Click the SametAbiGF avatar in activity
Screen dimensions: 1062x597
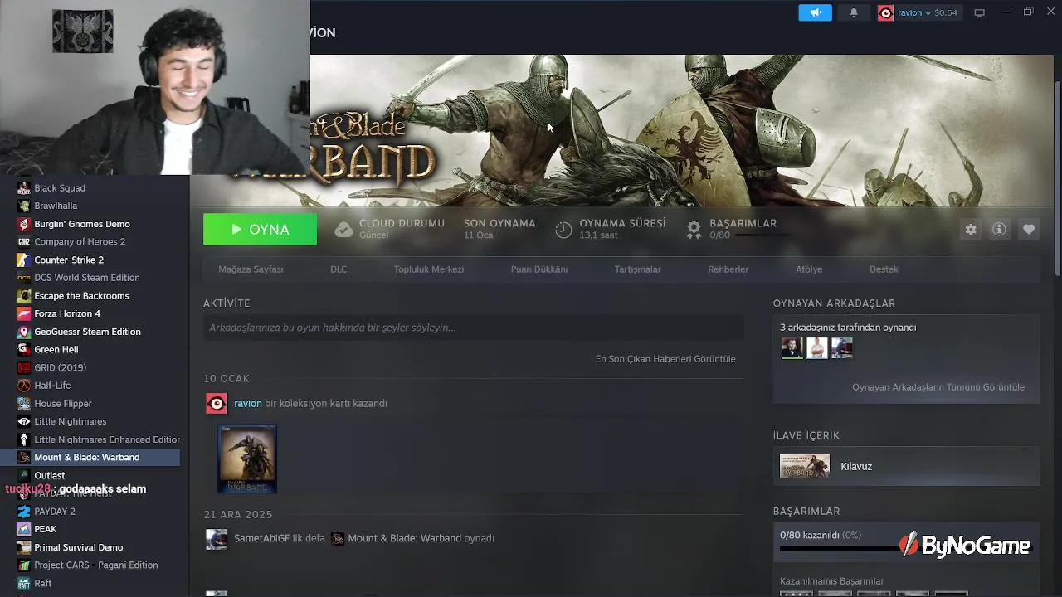[x=217, y=539]
